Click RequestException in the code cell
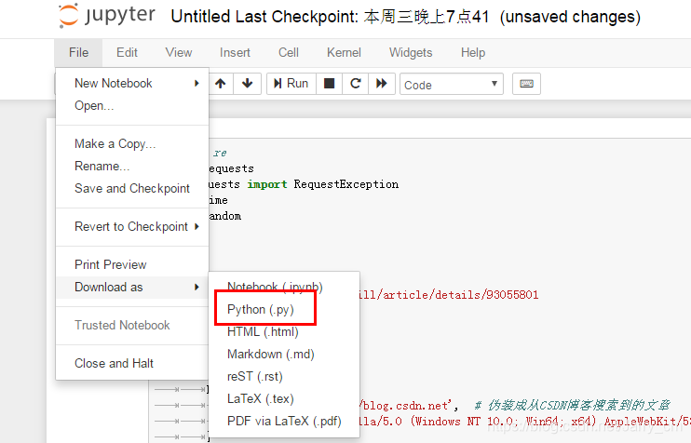This screenshot has height=443, width=691. pyautogui.click(x=345, y=184)
